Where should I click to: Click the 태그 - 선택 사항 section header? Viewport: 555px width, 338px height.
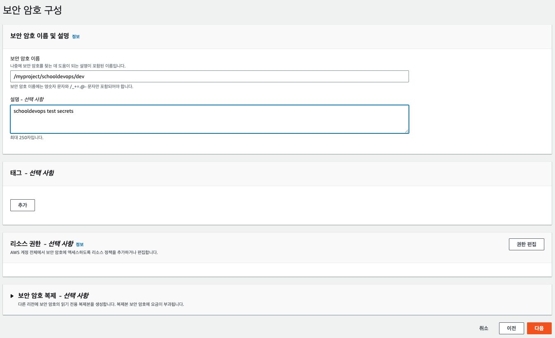tap(32, 173)
